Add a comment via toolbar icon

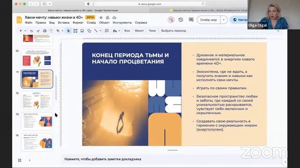click(x=107, y=31)
